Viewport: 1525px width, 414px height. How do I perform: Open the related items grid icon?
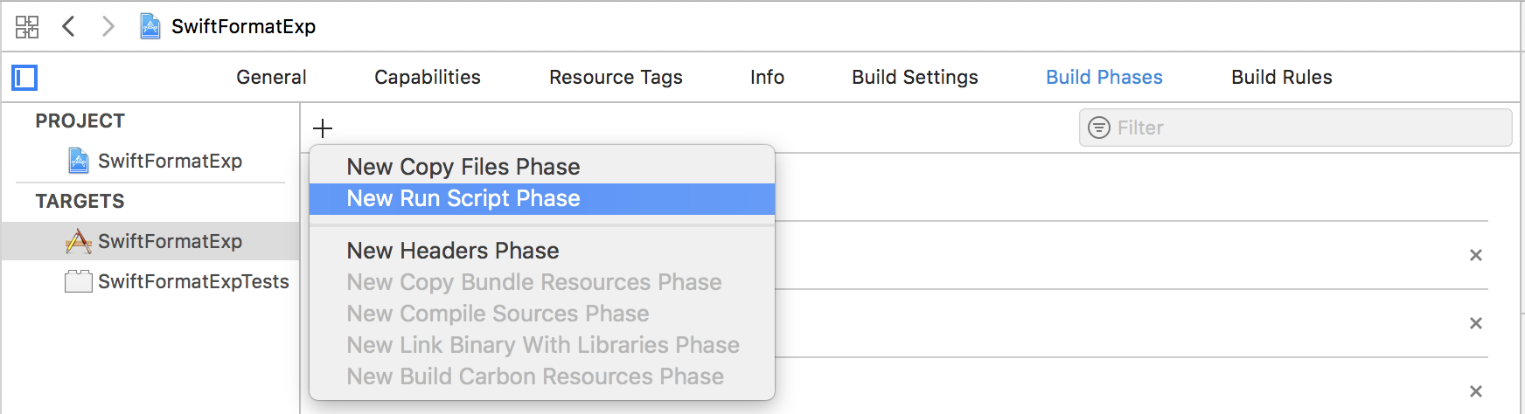click(27, 26)
